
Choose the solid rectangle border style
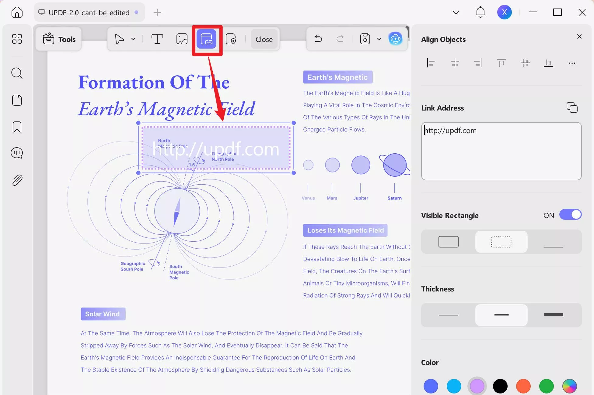tap(448, 242)
